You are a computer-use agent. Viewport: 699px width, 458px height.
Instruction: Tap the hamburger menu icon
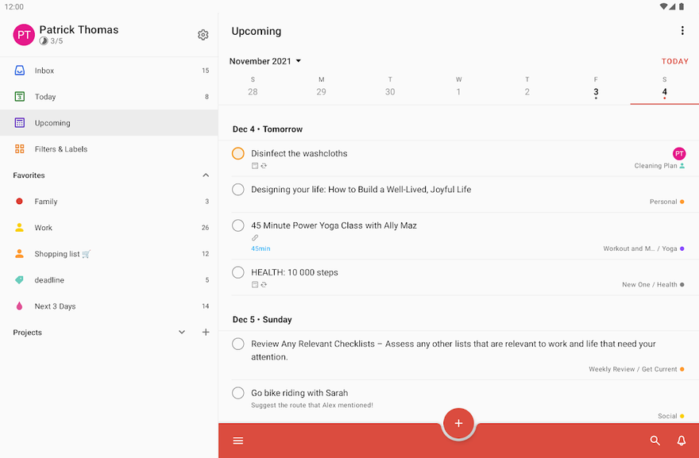(x=238, y=441)
